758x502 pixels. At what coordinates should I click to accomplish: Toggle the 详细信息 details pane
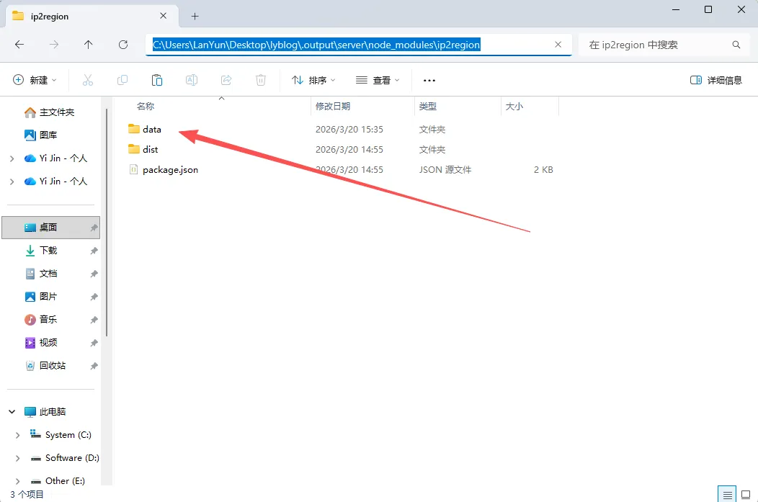[x=715, y=80]
